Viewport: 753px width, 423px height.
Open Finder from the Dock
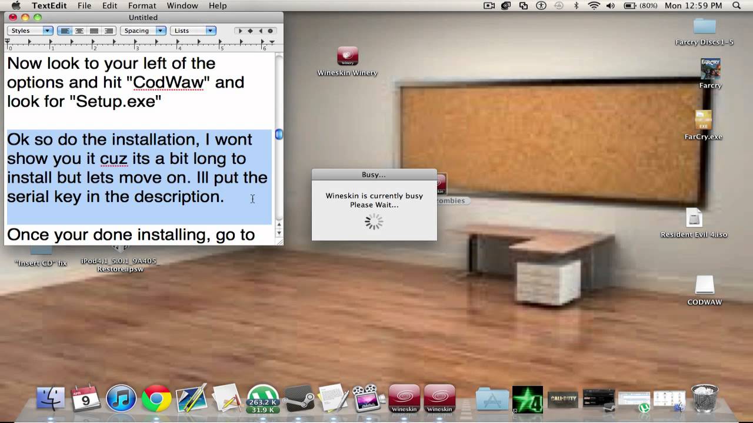(51, 398)
